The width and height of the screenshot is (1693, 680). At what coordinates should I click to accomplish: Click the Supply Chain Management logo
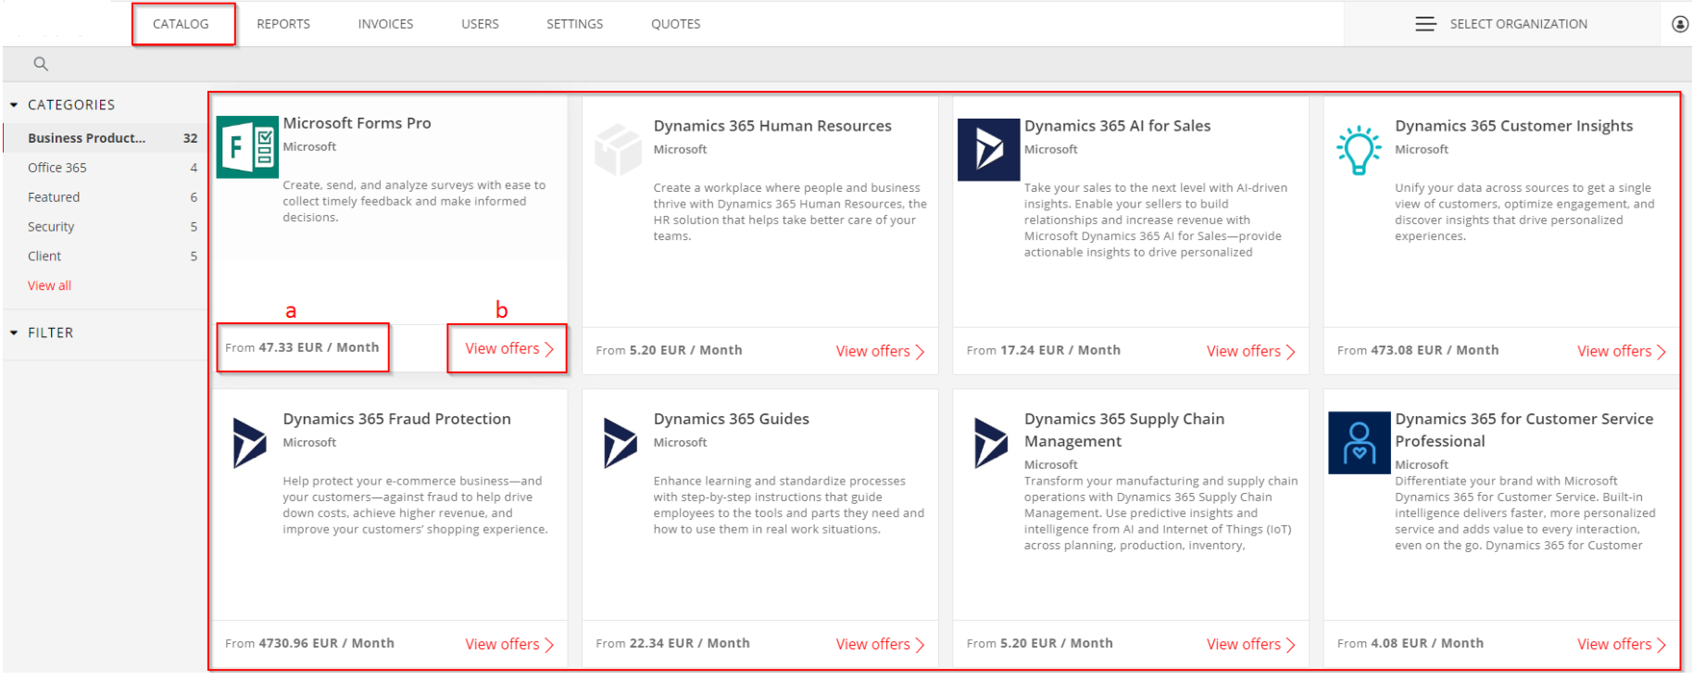tap(990, 443)
